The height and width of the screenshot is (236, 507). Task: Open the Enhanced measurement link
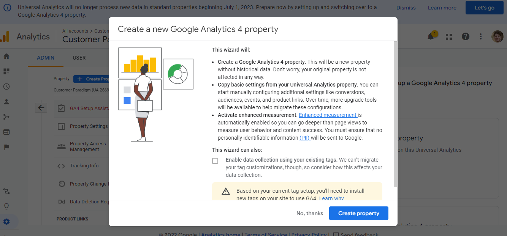click(328, 115)
